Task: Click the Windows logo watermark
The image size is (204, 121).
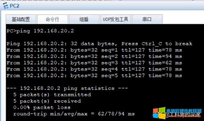Action: tap(159, 113)
